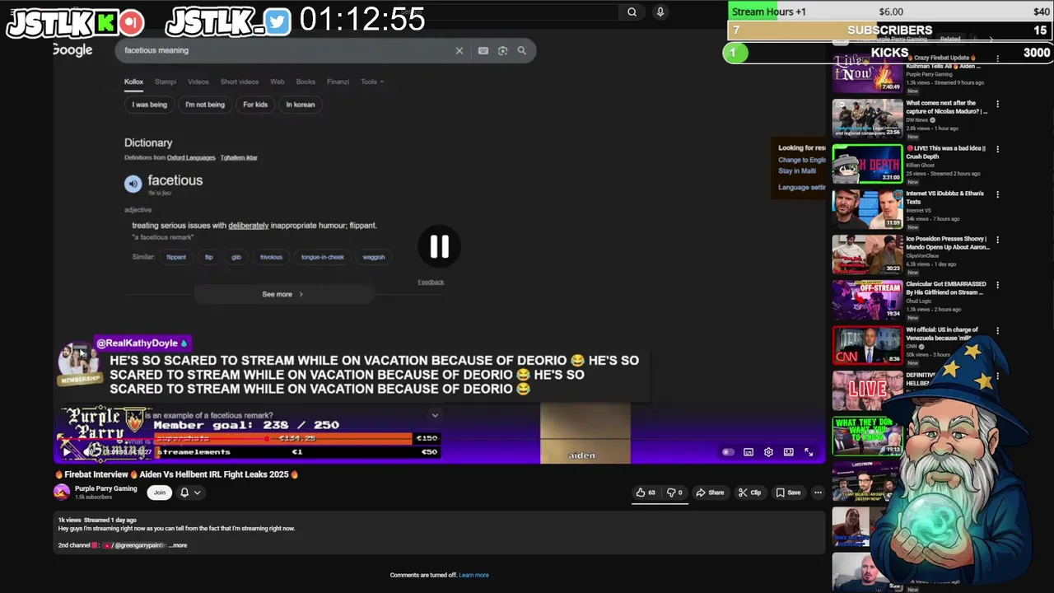Viewport: 1054px width, 593px height.
Task: Open the notification bell dropdown
Action: click(190, 493)
